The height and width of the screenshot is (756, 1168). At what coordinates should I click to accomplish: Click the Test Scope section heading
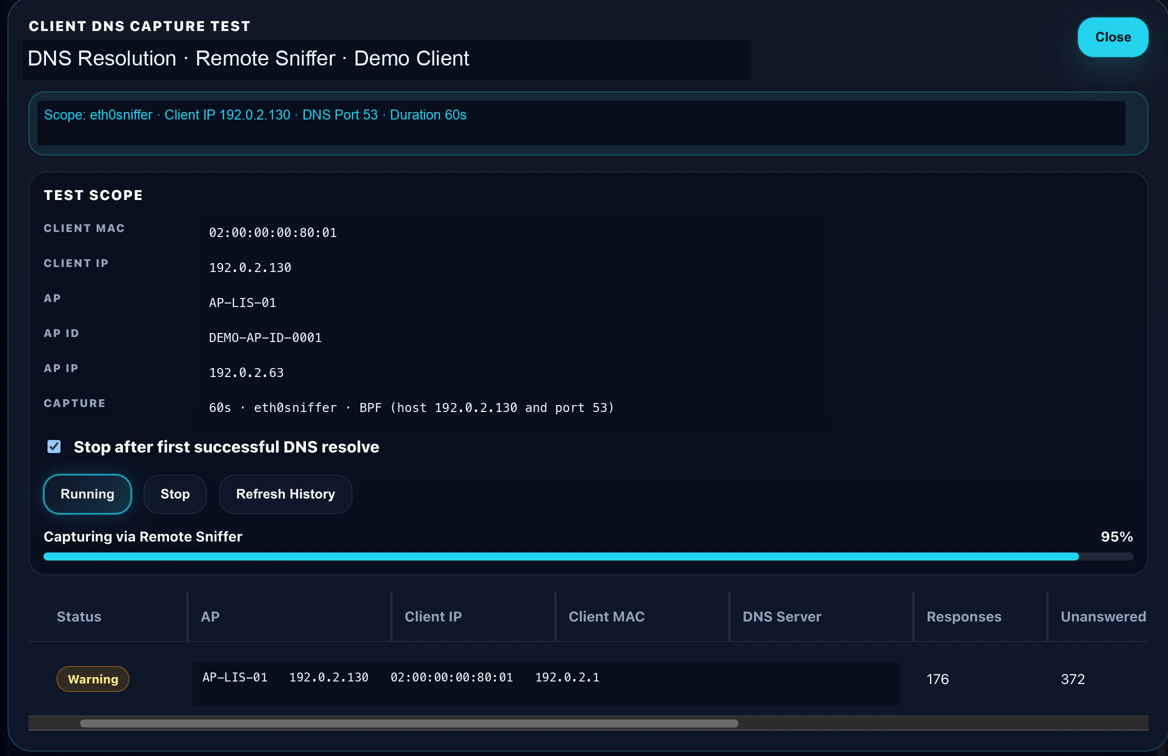[x=93, y=195]
